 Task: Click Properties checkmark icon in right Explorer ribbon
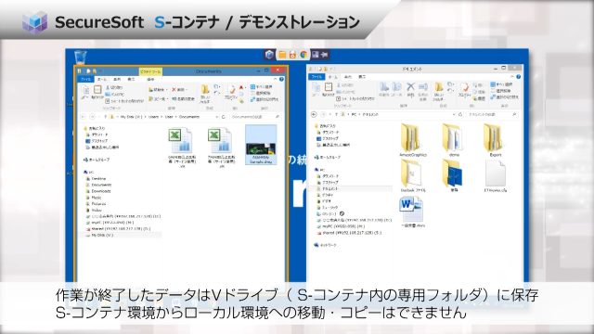click(x=464, y=88)
